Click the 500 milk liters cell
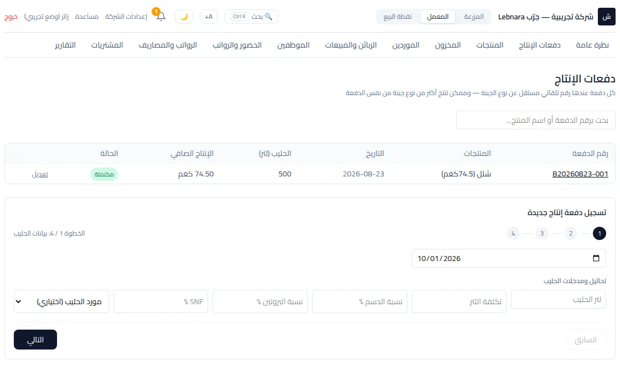Viewport: 620px width, 365px height. [285, 174]
